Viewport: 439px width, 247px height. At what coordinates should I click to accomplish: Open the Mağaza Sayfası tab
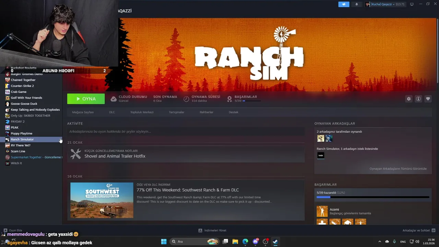coord(83,112)
